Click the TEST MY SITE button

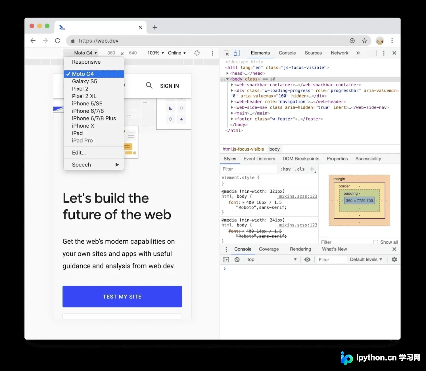pos(122,297)
